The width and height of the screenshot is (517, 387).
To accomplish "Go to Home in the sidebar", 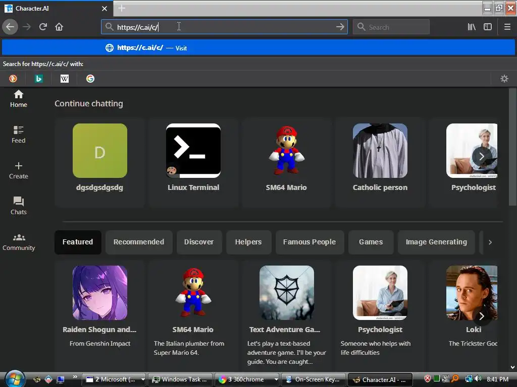I will pos(19,99).
